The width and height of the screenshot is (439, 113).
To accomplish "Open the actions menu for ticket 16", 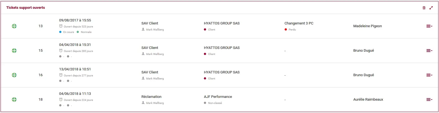I will pos(429,75).
